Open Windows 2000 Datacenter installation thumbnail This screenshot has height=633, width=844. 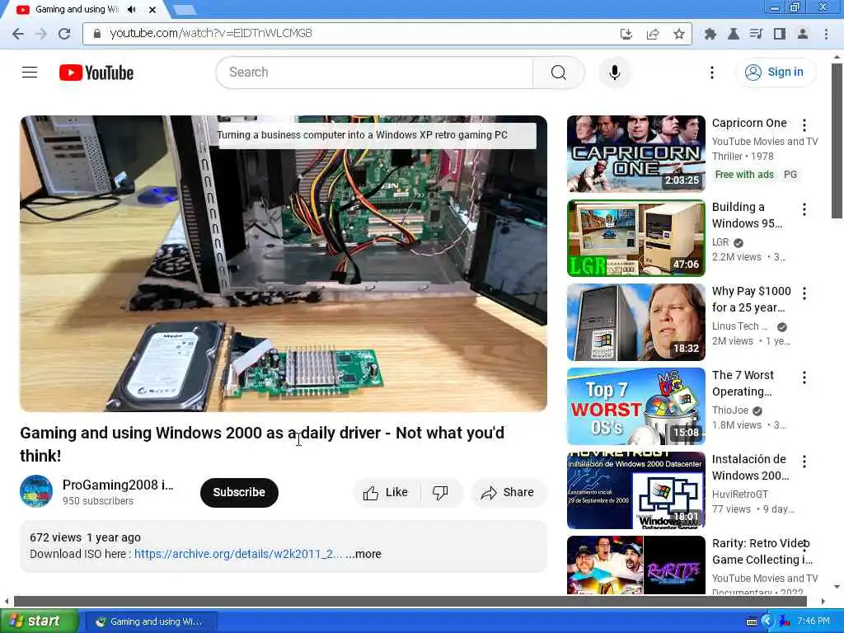[x=636, y=490]
